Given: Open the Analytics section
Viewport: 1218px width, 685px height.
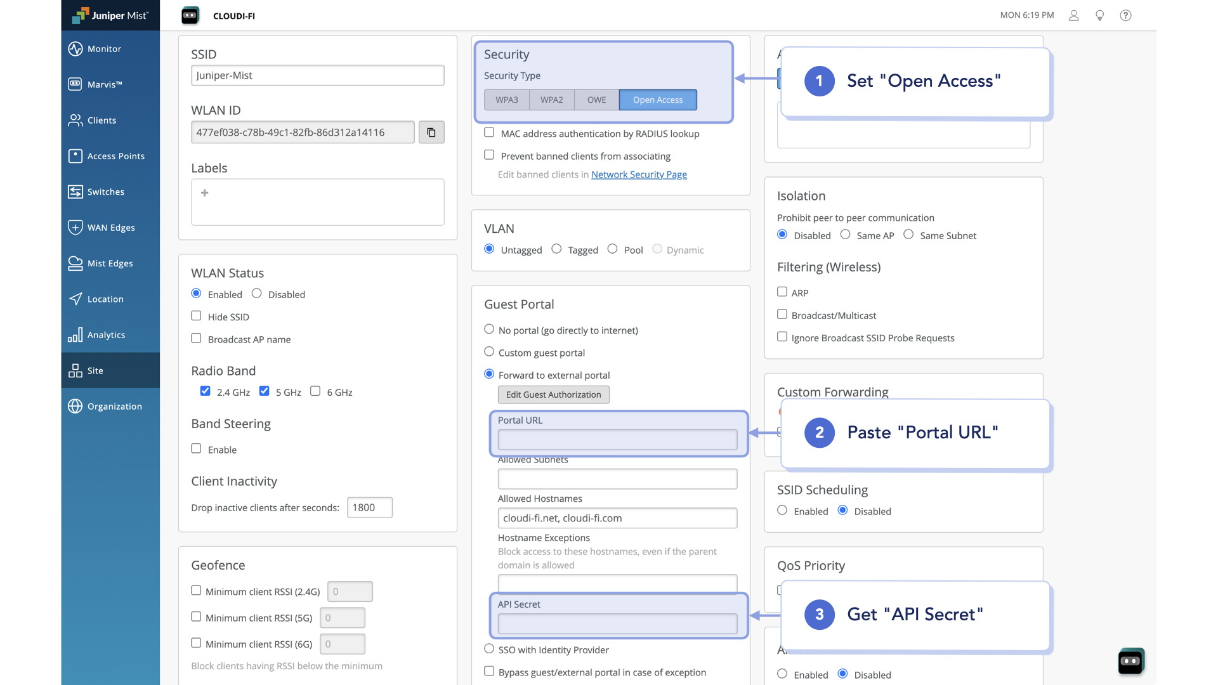Looking at the screenshot, I should [x=107, y=335].
